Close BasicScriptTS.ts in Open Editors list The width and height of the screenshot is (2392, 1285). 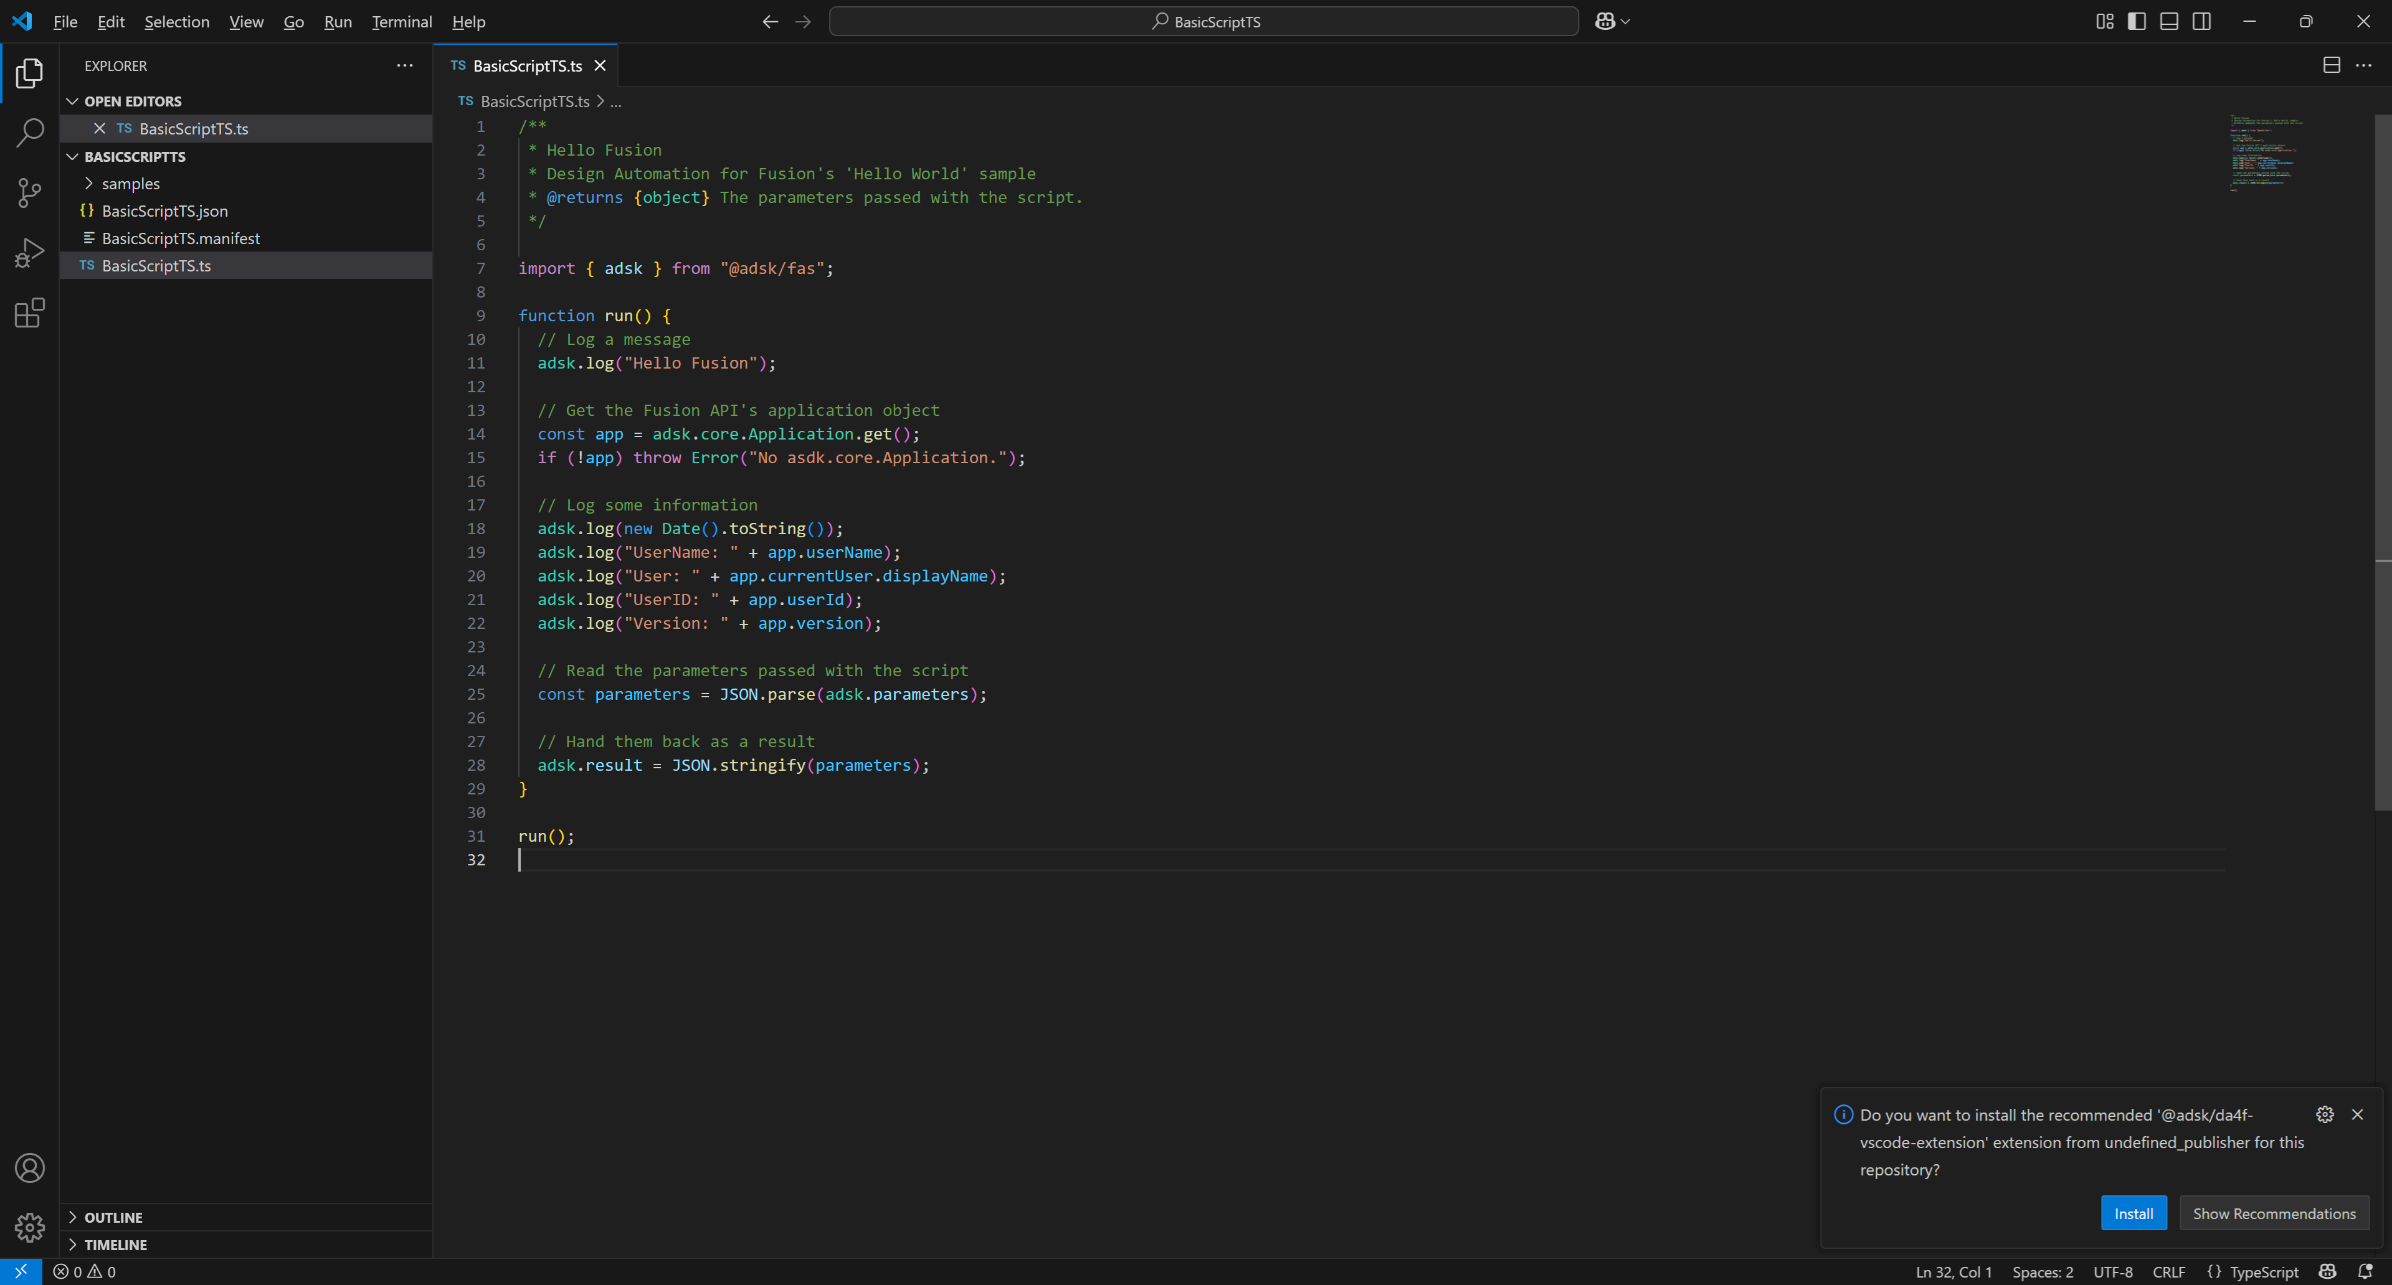click(100, 128)
